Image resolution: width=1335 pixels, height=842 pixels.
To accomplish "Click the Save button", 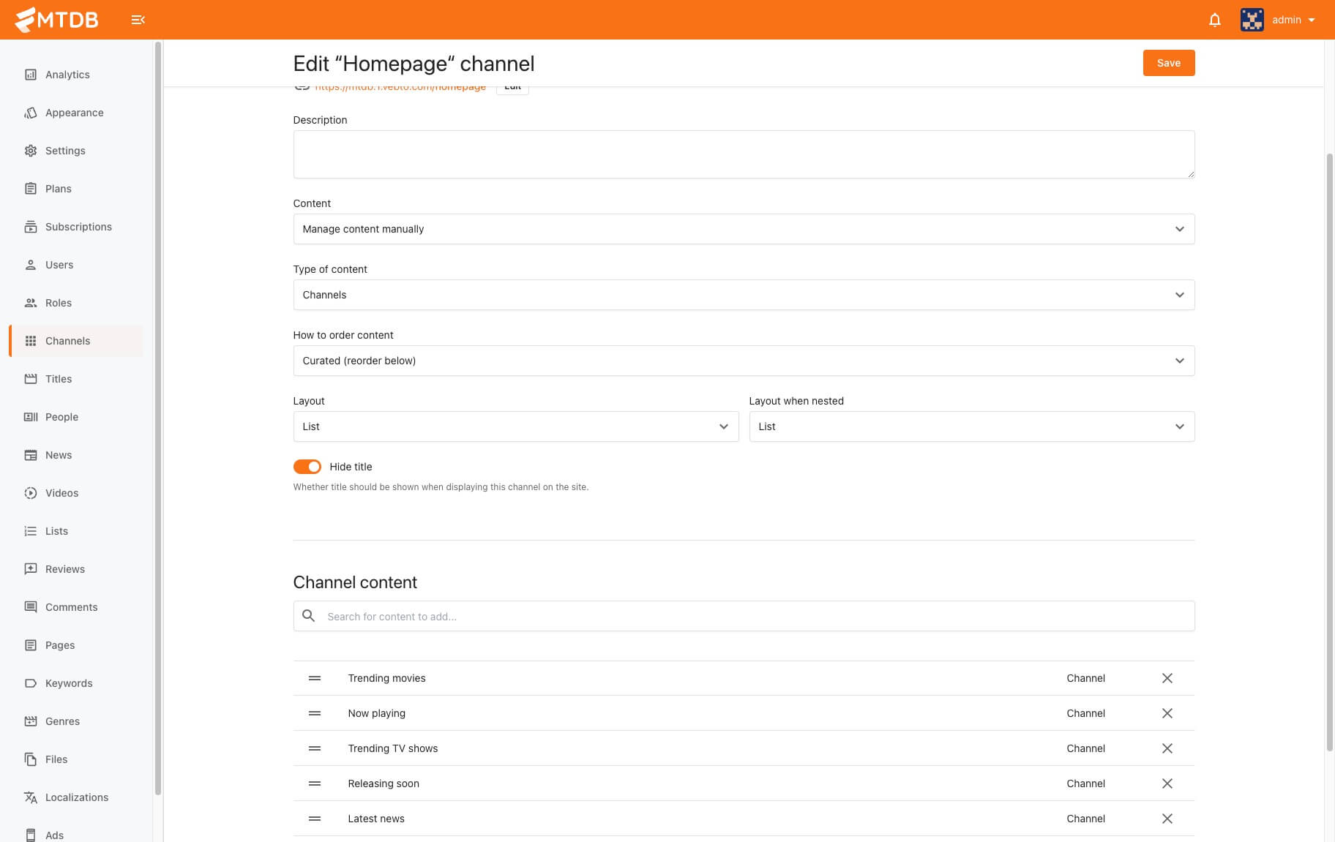I will tap(1168, 63).
